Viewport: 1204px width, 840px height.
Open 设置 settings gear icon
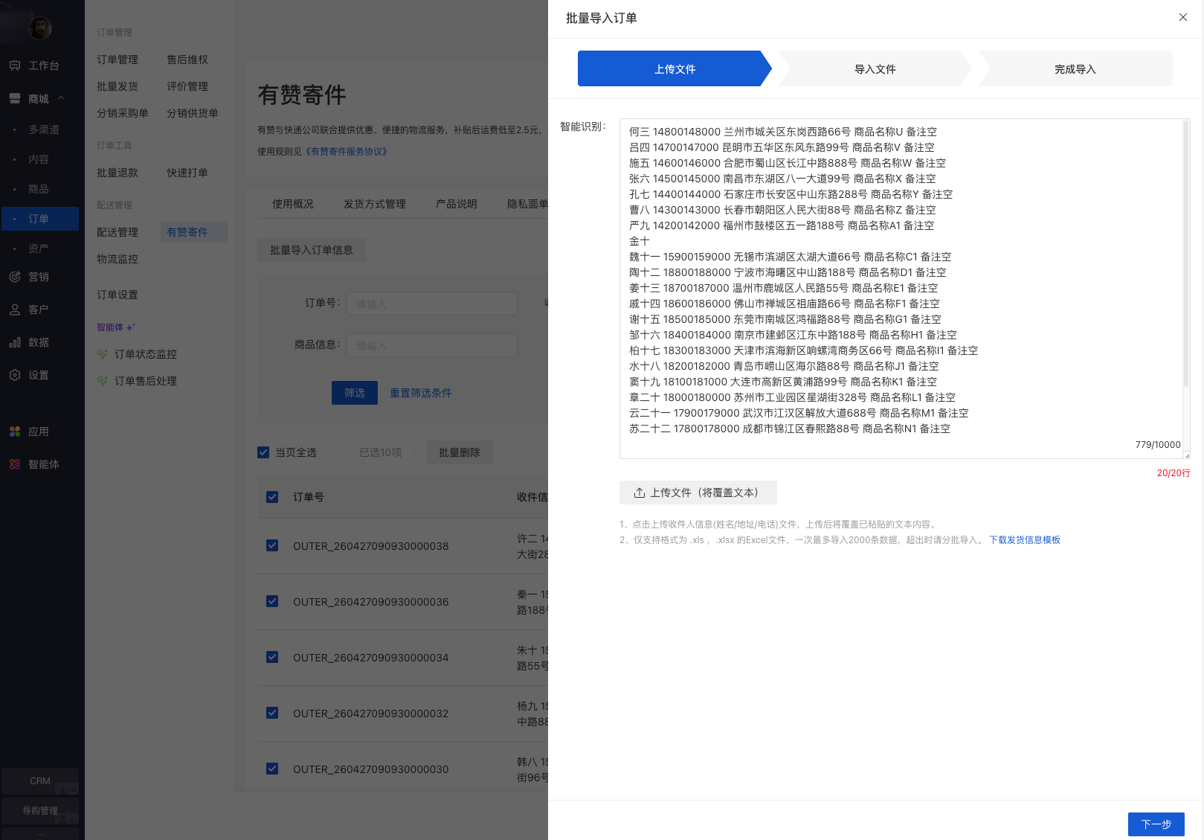15,375
